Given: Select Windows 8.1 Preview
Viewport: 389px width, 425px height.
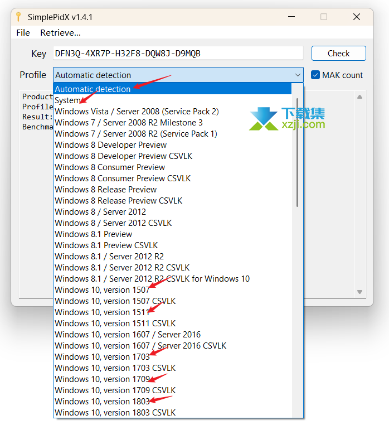Looking at the screenshot, I should [x=173, y=234].
